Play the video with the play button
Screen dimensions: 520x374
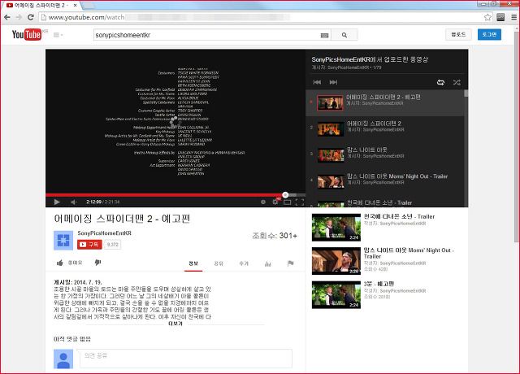click(57, 202)
